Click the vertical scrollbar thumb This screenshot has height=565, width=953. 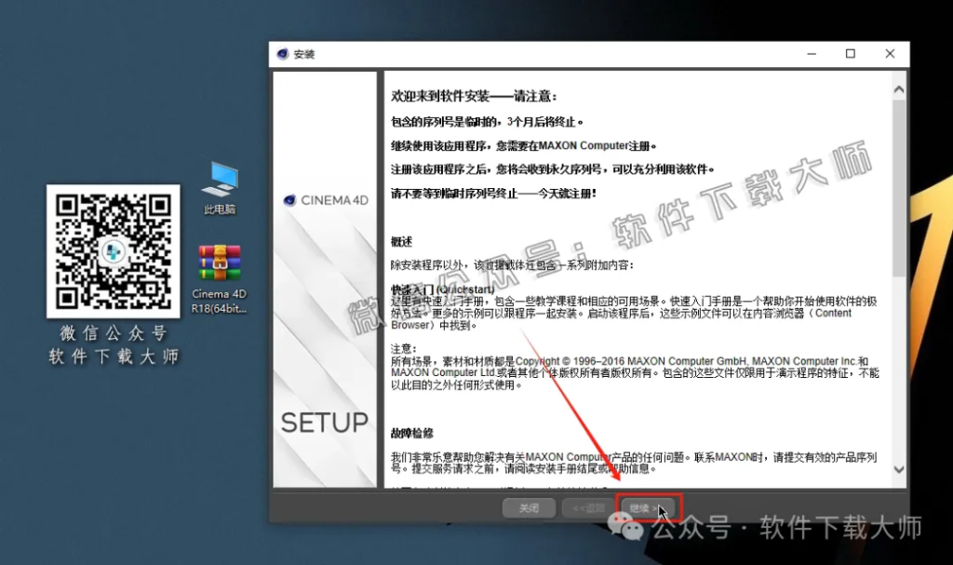[898, 186]
